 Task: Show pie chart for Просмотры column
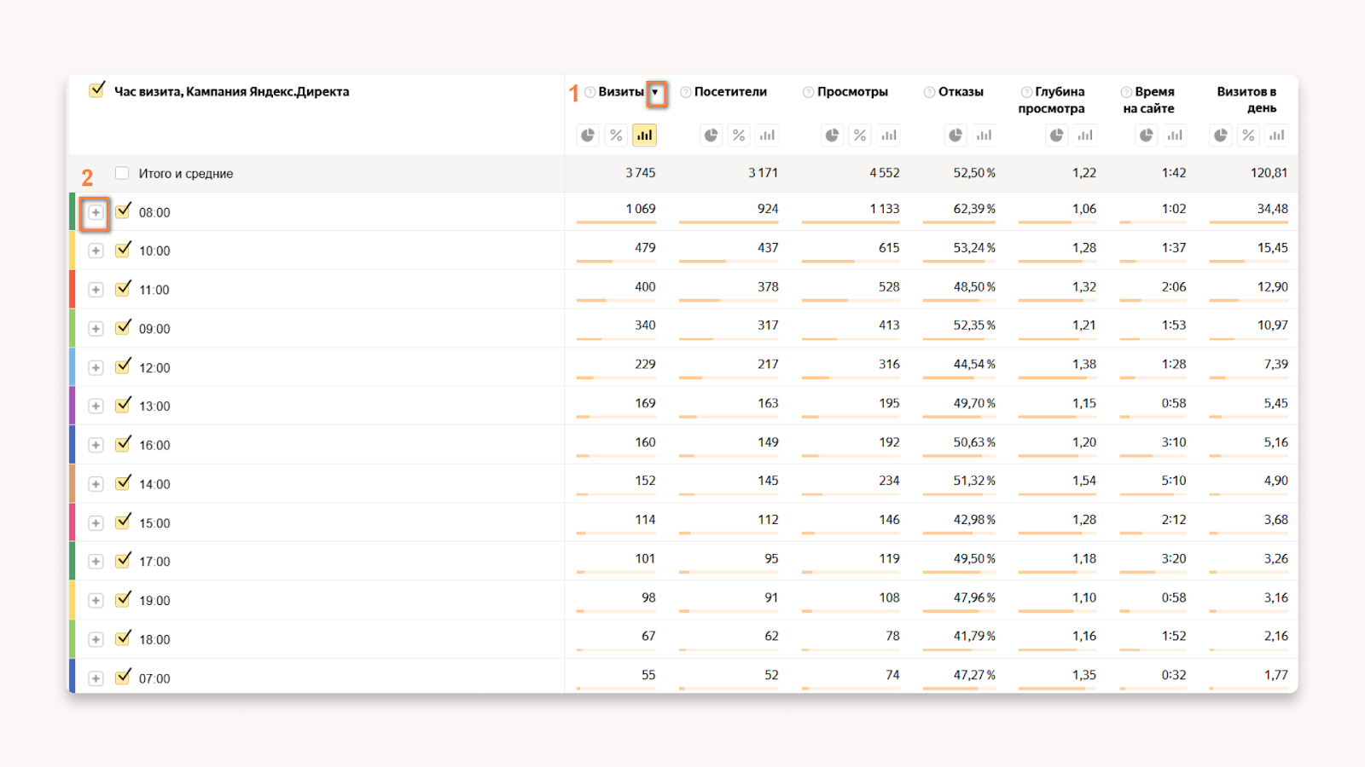coord(832,135)
